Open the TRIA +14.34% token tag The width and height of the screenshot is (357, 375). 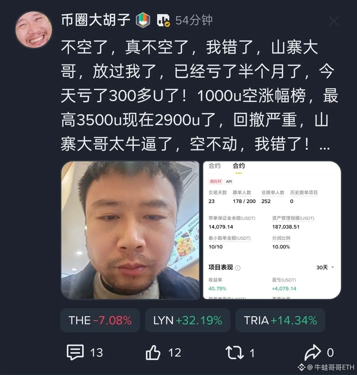tap(280, 320)
